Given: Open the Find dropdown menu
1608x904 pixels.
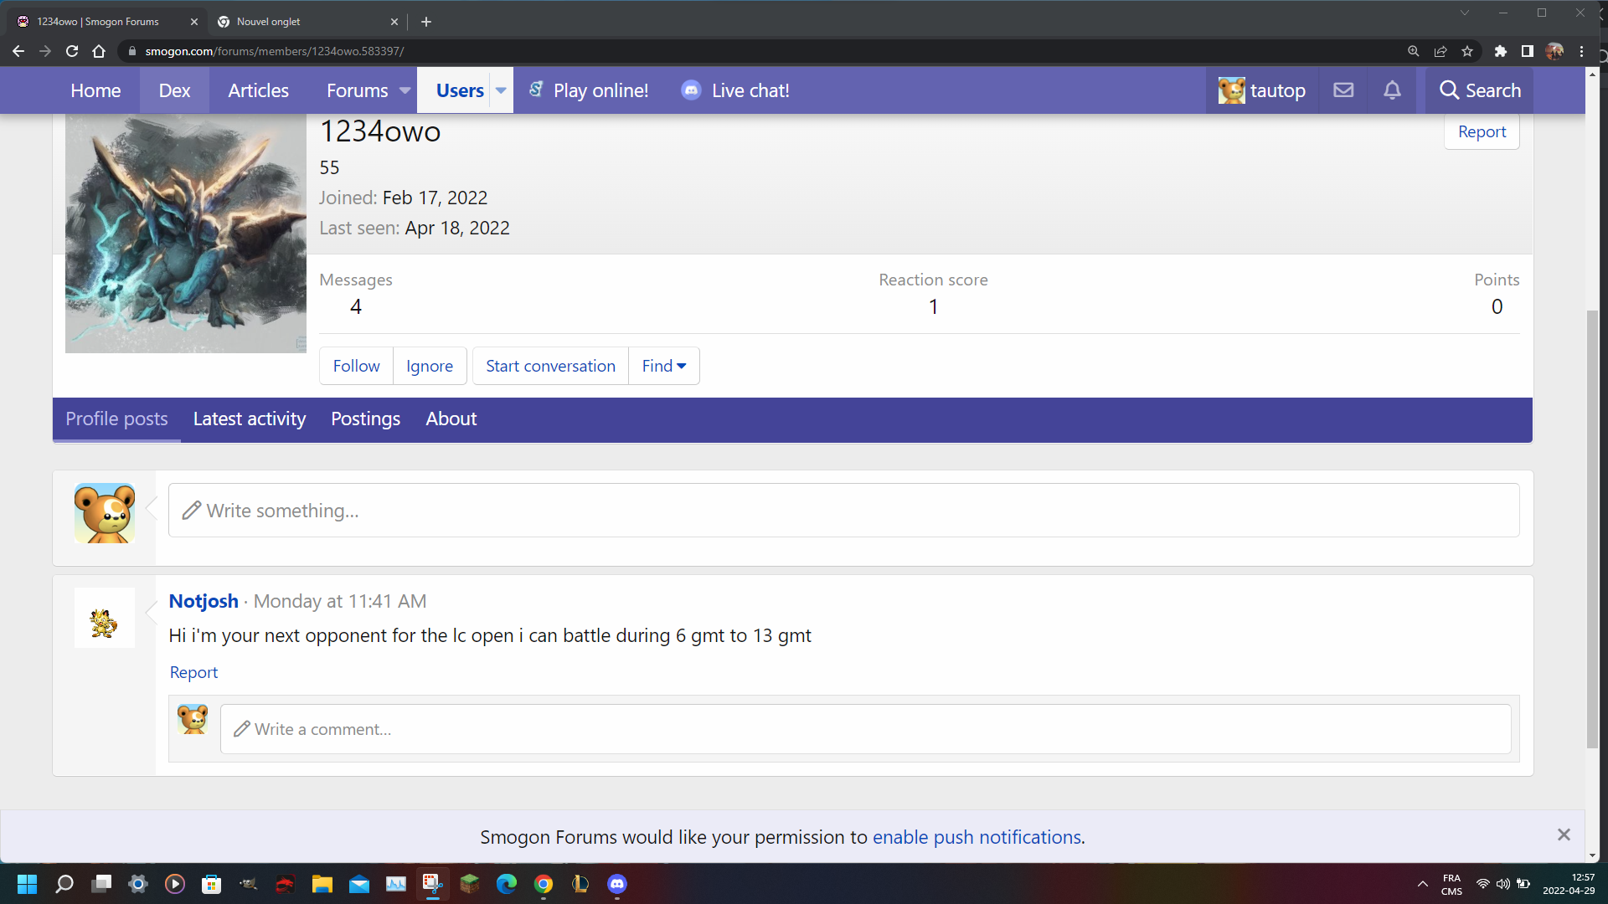Looking at the screenshot, I should [664, 366].
